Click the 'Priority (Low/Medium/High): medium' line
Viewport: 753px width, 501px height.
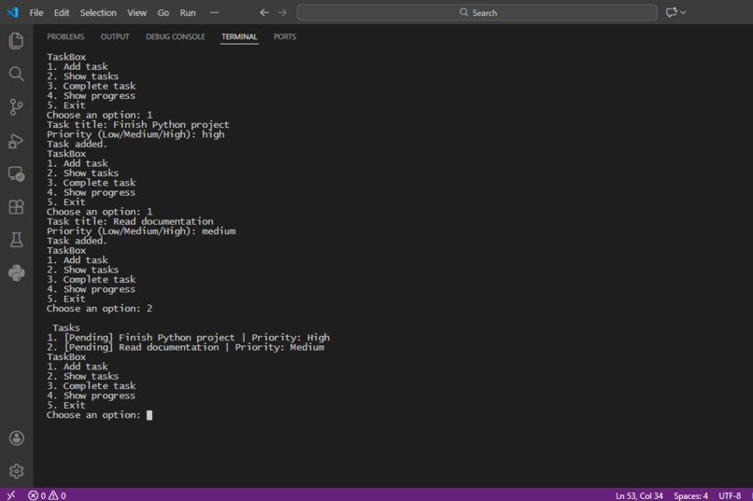point(141,231)
